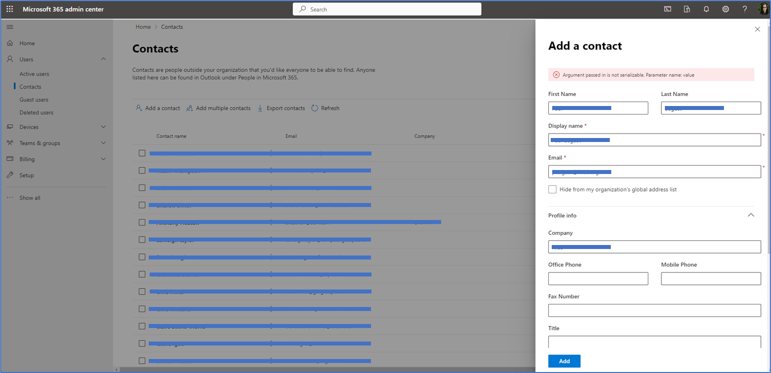Click the Display name input field
Screen dimensions: 771x373
[x=654, y=140]
